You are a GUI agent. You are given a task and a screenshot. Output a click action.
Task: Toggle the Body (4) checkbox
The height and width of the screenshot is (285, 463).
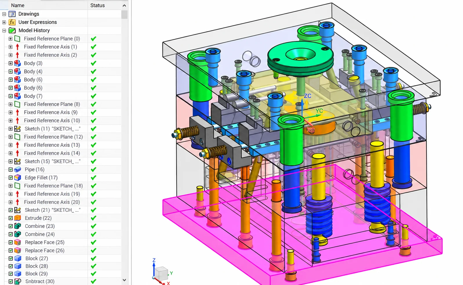tap(10, 71)
